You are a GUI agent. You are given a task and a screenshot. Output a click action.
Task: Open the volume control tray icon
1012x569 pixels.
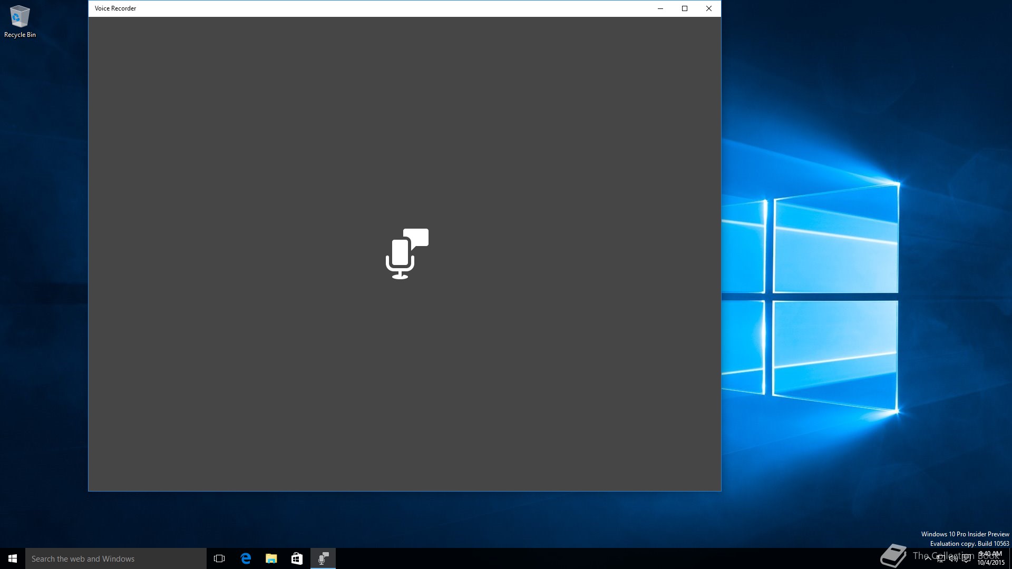[953, 559]
